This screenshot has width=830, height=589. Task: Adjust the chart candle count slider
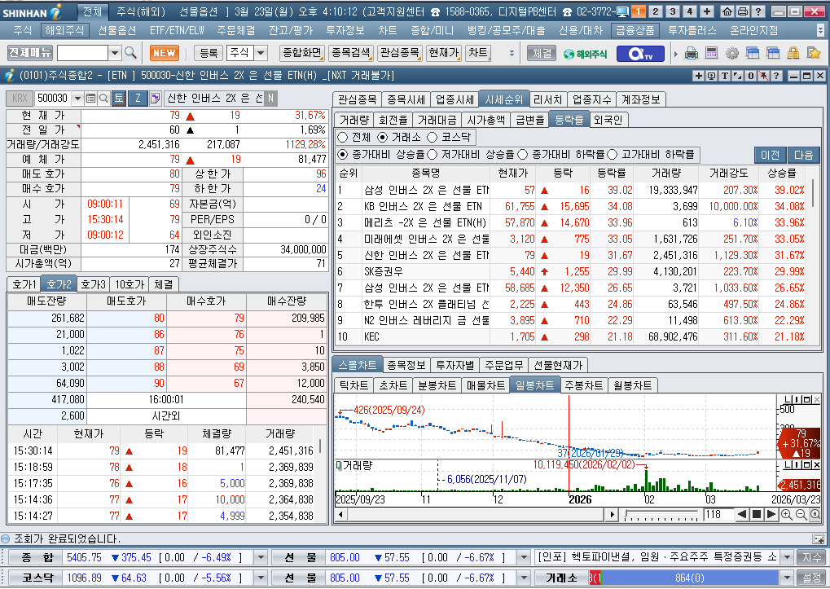[x=661, y=515]
